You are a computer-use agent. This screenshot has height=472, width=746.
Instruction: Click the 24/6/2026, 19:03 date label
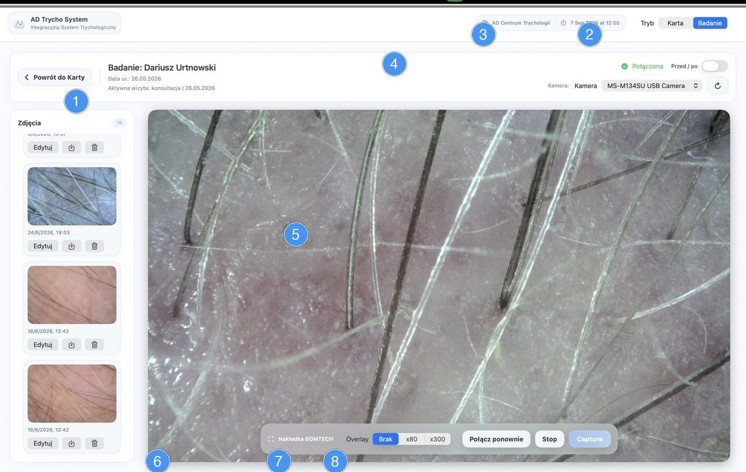tap(48, 232)
